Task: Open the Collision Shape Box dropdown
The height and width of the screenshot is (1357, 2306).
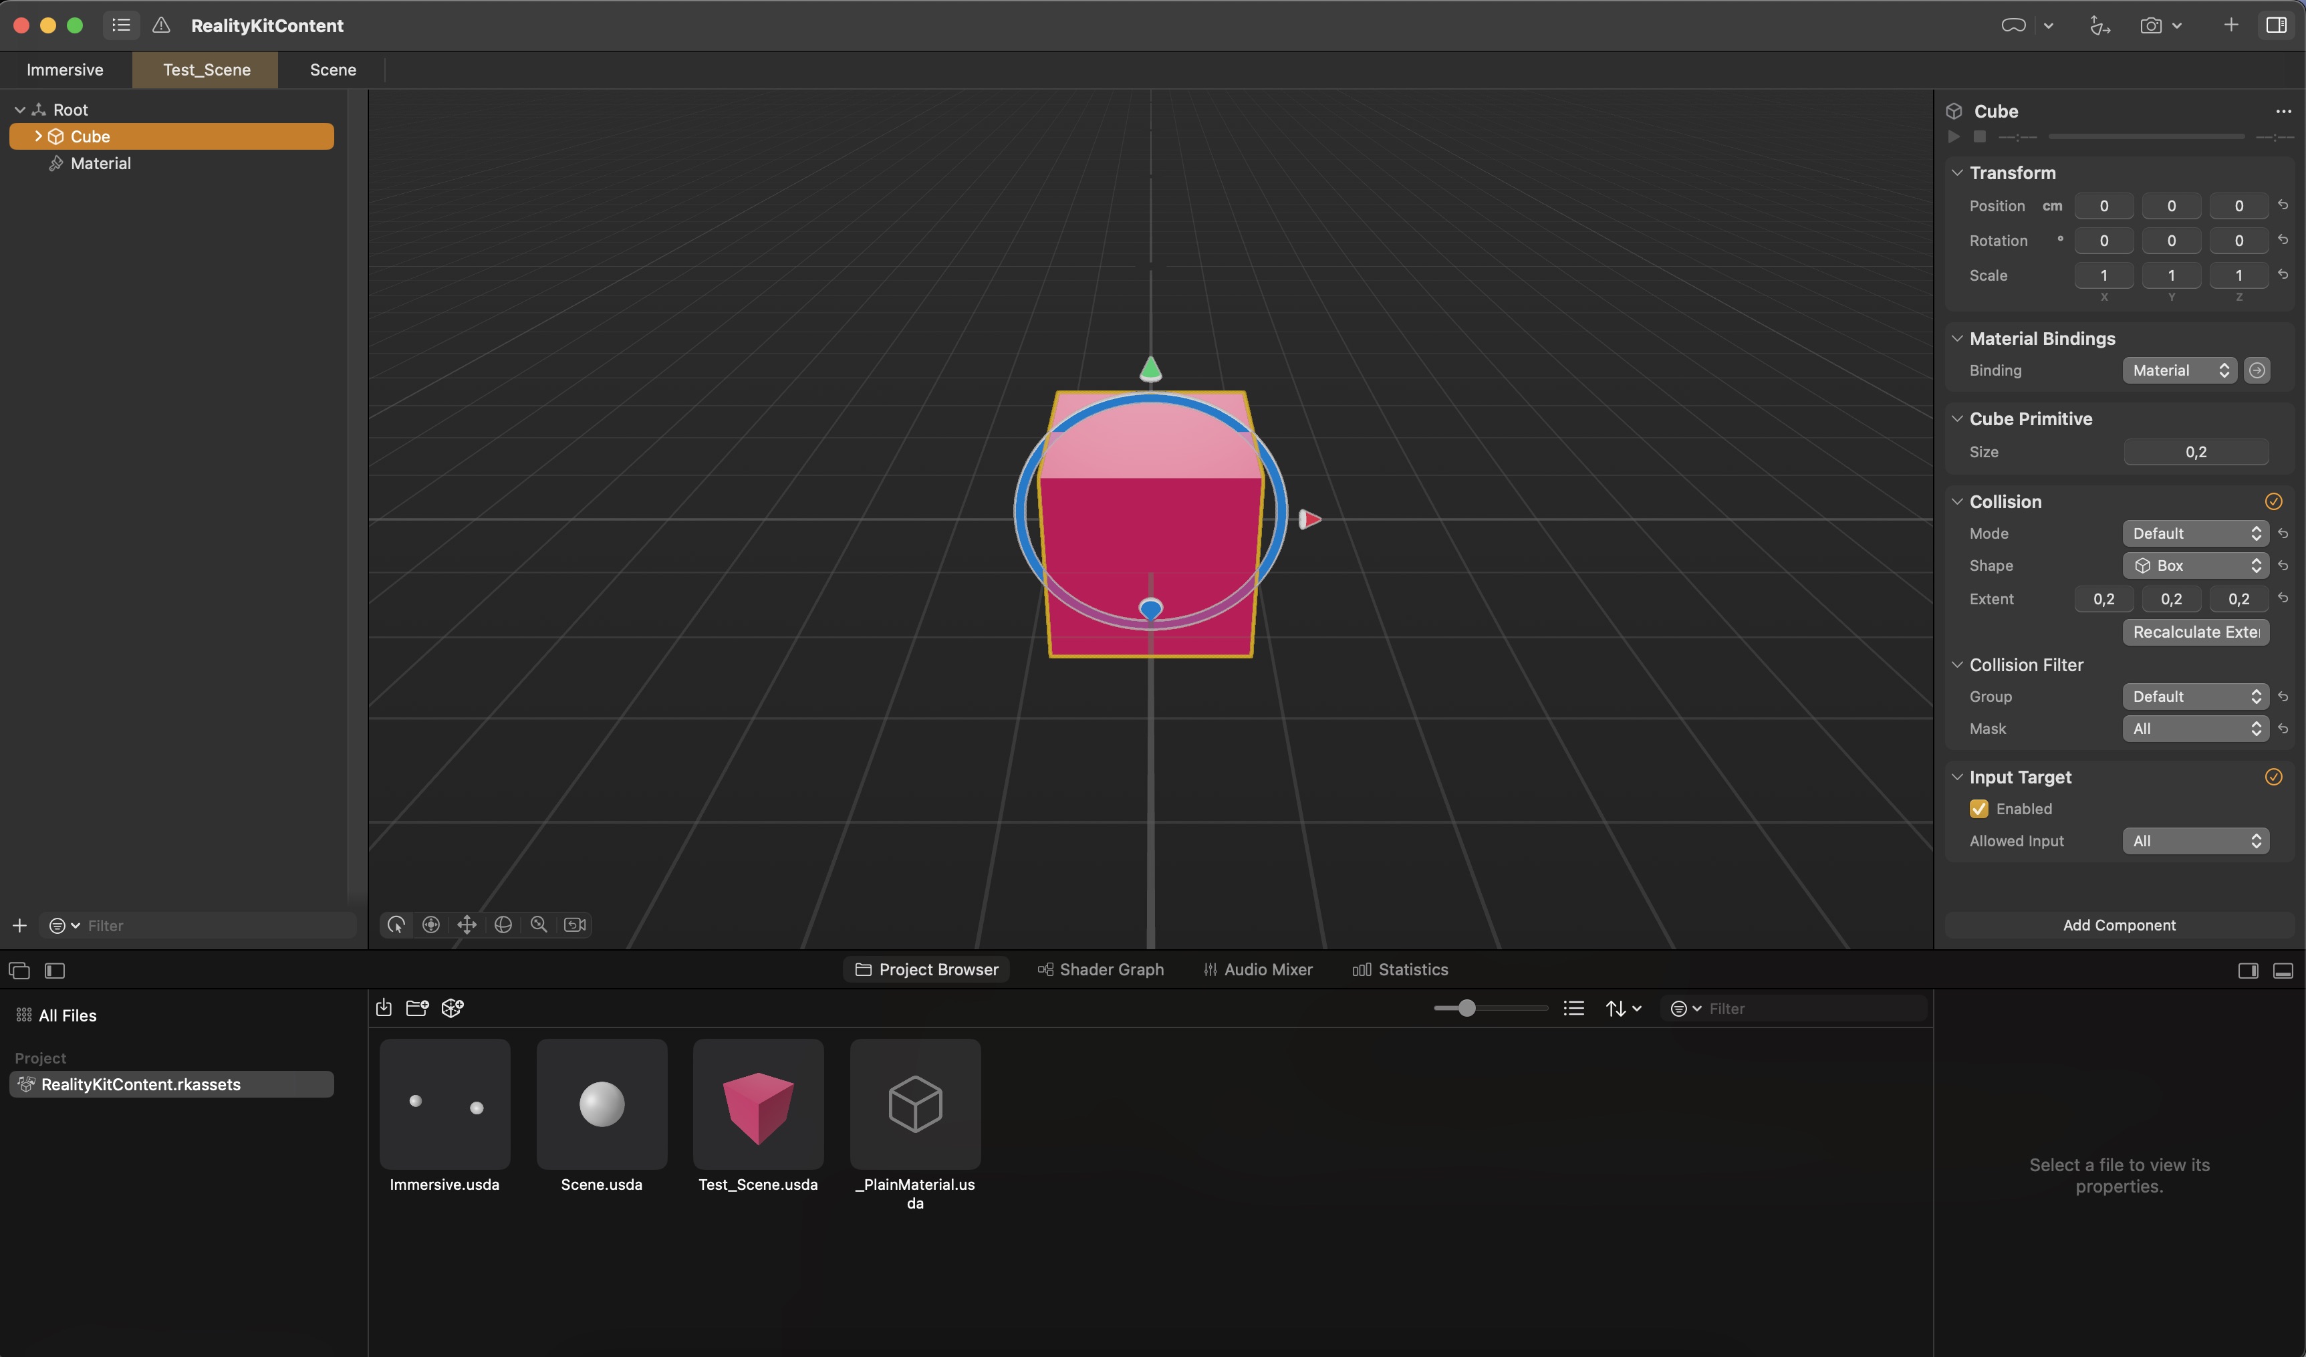Action: click(x=2195, y=565)
